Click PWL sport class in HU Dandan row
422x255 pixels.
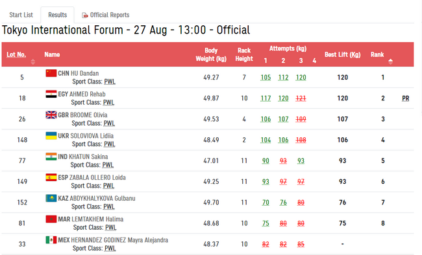[110, 82]
